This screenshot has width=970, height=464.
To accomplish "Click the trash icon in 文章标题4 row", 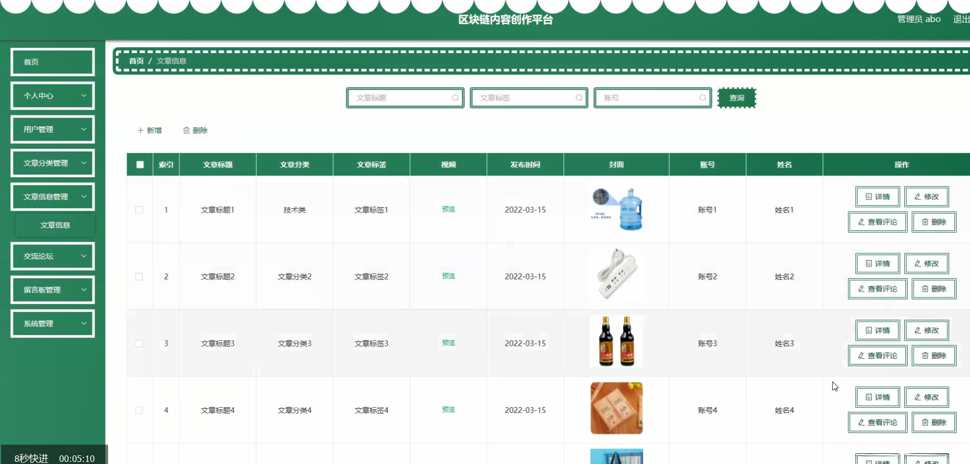I will click(x=925, y=423).
